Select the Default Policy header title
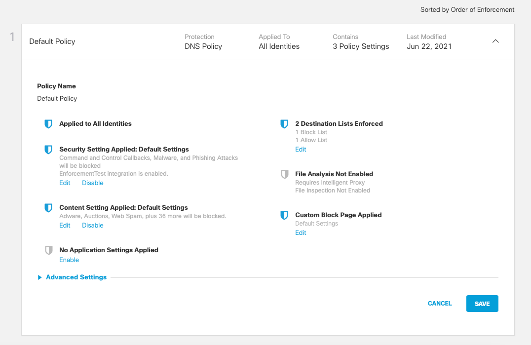Screen dimensions: 531x345 point(52,41)
